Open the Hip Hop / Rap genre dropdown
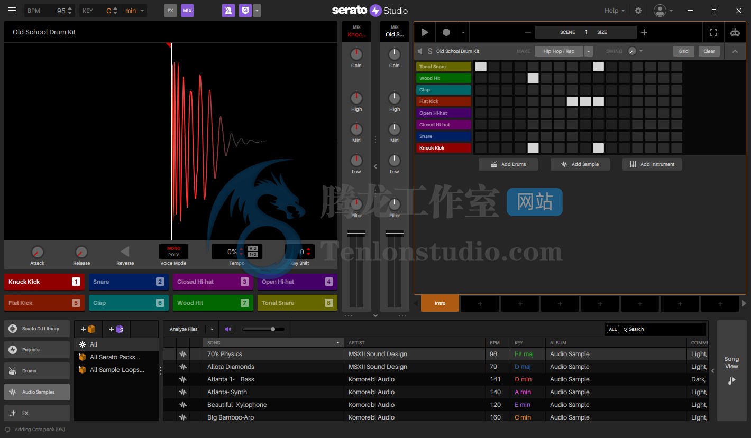This screenshot has height=438, width=751. click(x=588, y=51)
